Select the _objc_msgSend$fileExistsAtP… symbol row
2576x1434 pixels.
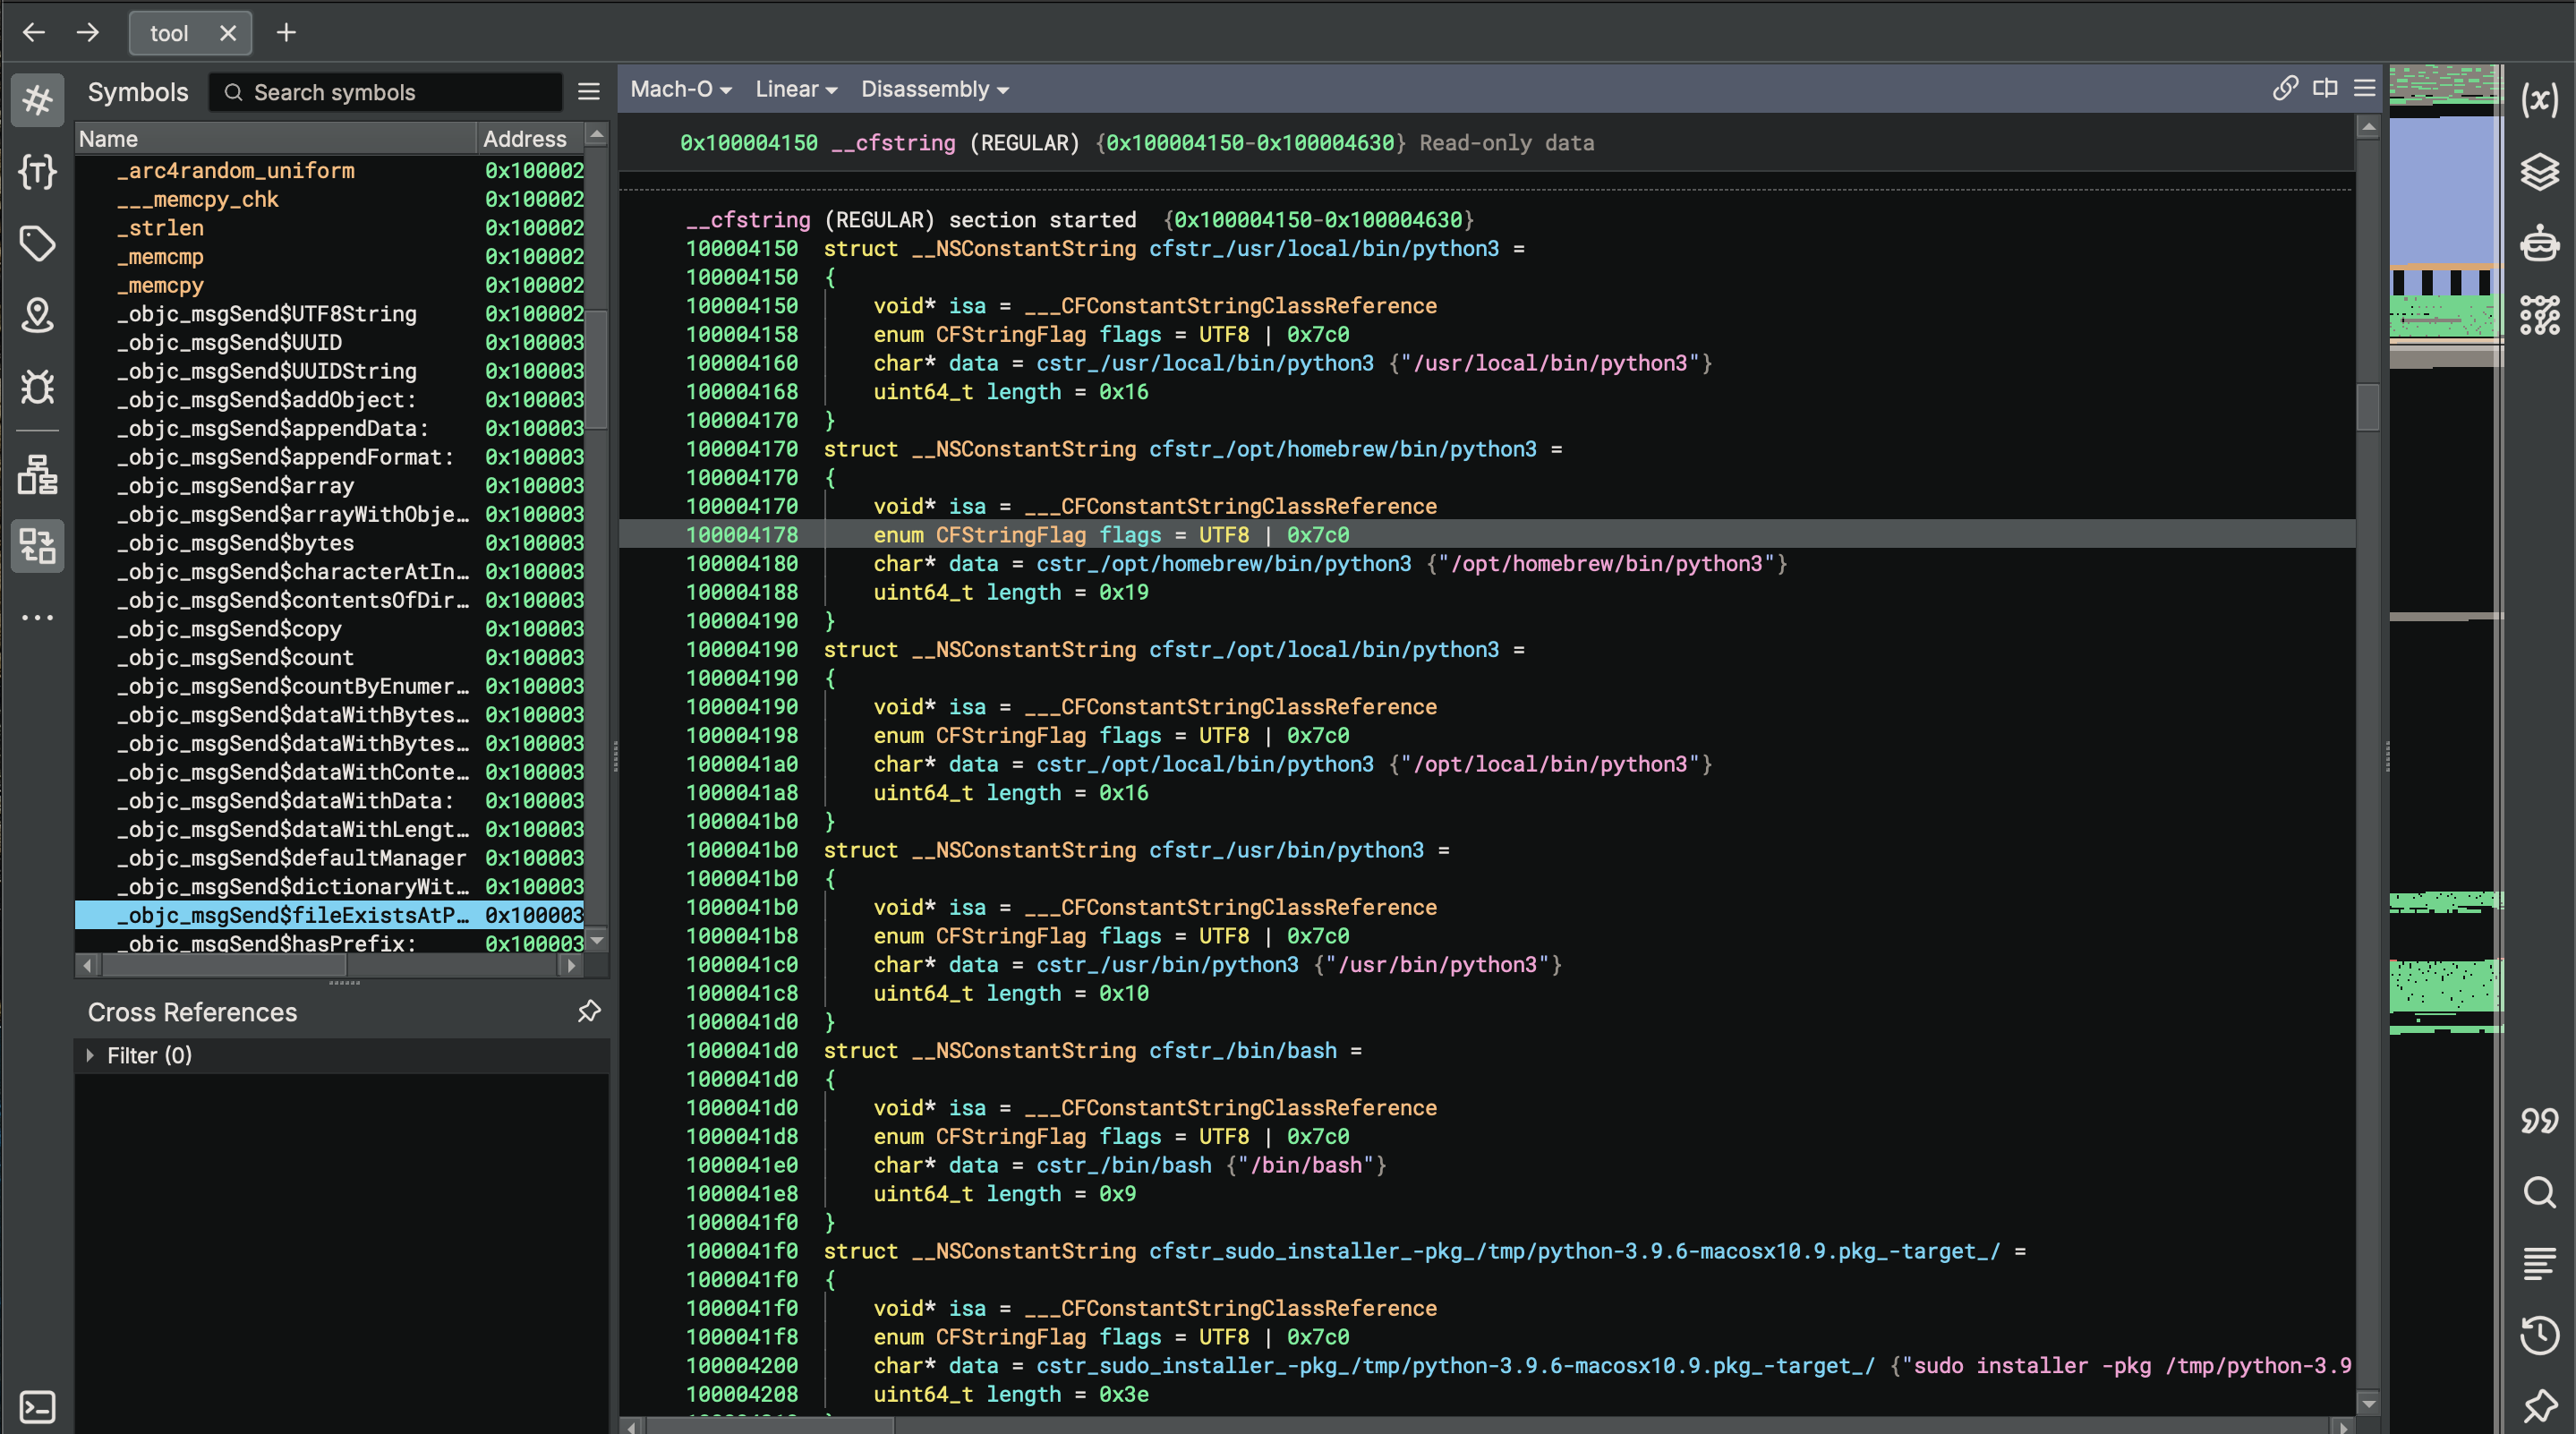(329, 915)
